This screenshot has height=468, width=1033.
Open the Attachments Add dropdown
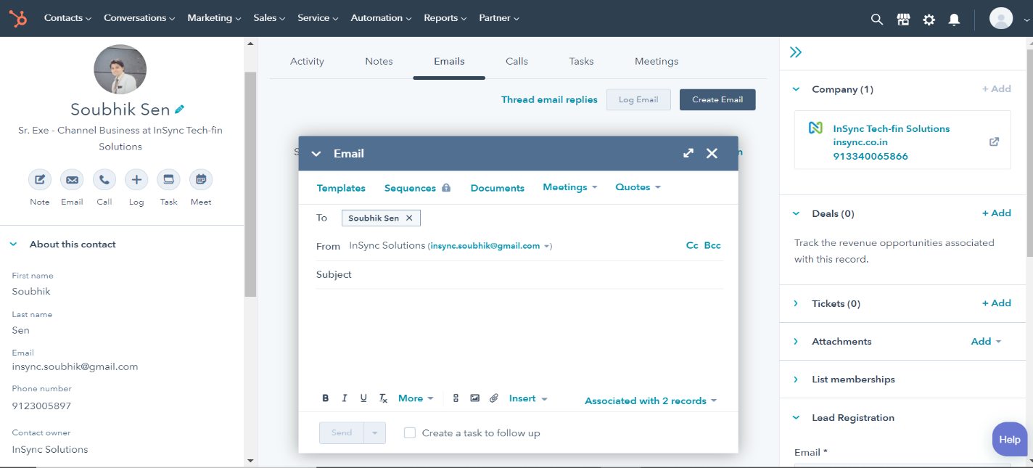(x=986, y=341)
